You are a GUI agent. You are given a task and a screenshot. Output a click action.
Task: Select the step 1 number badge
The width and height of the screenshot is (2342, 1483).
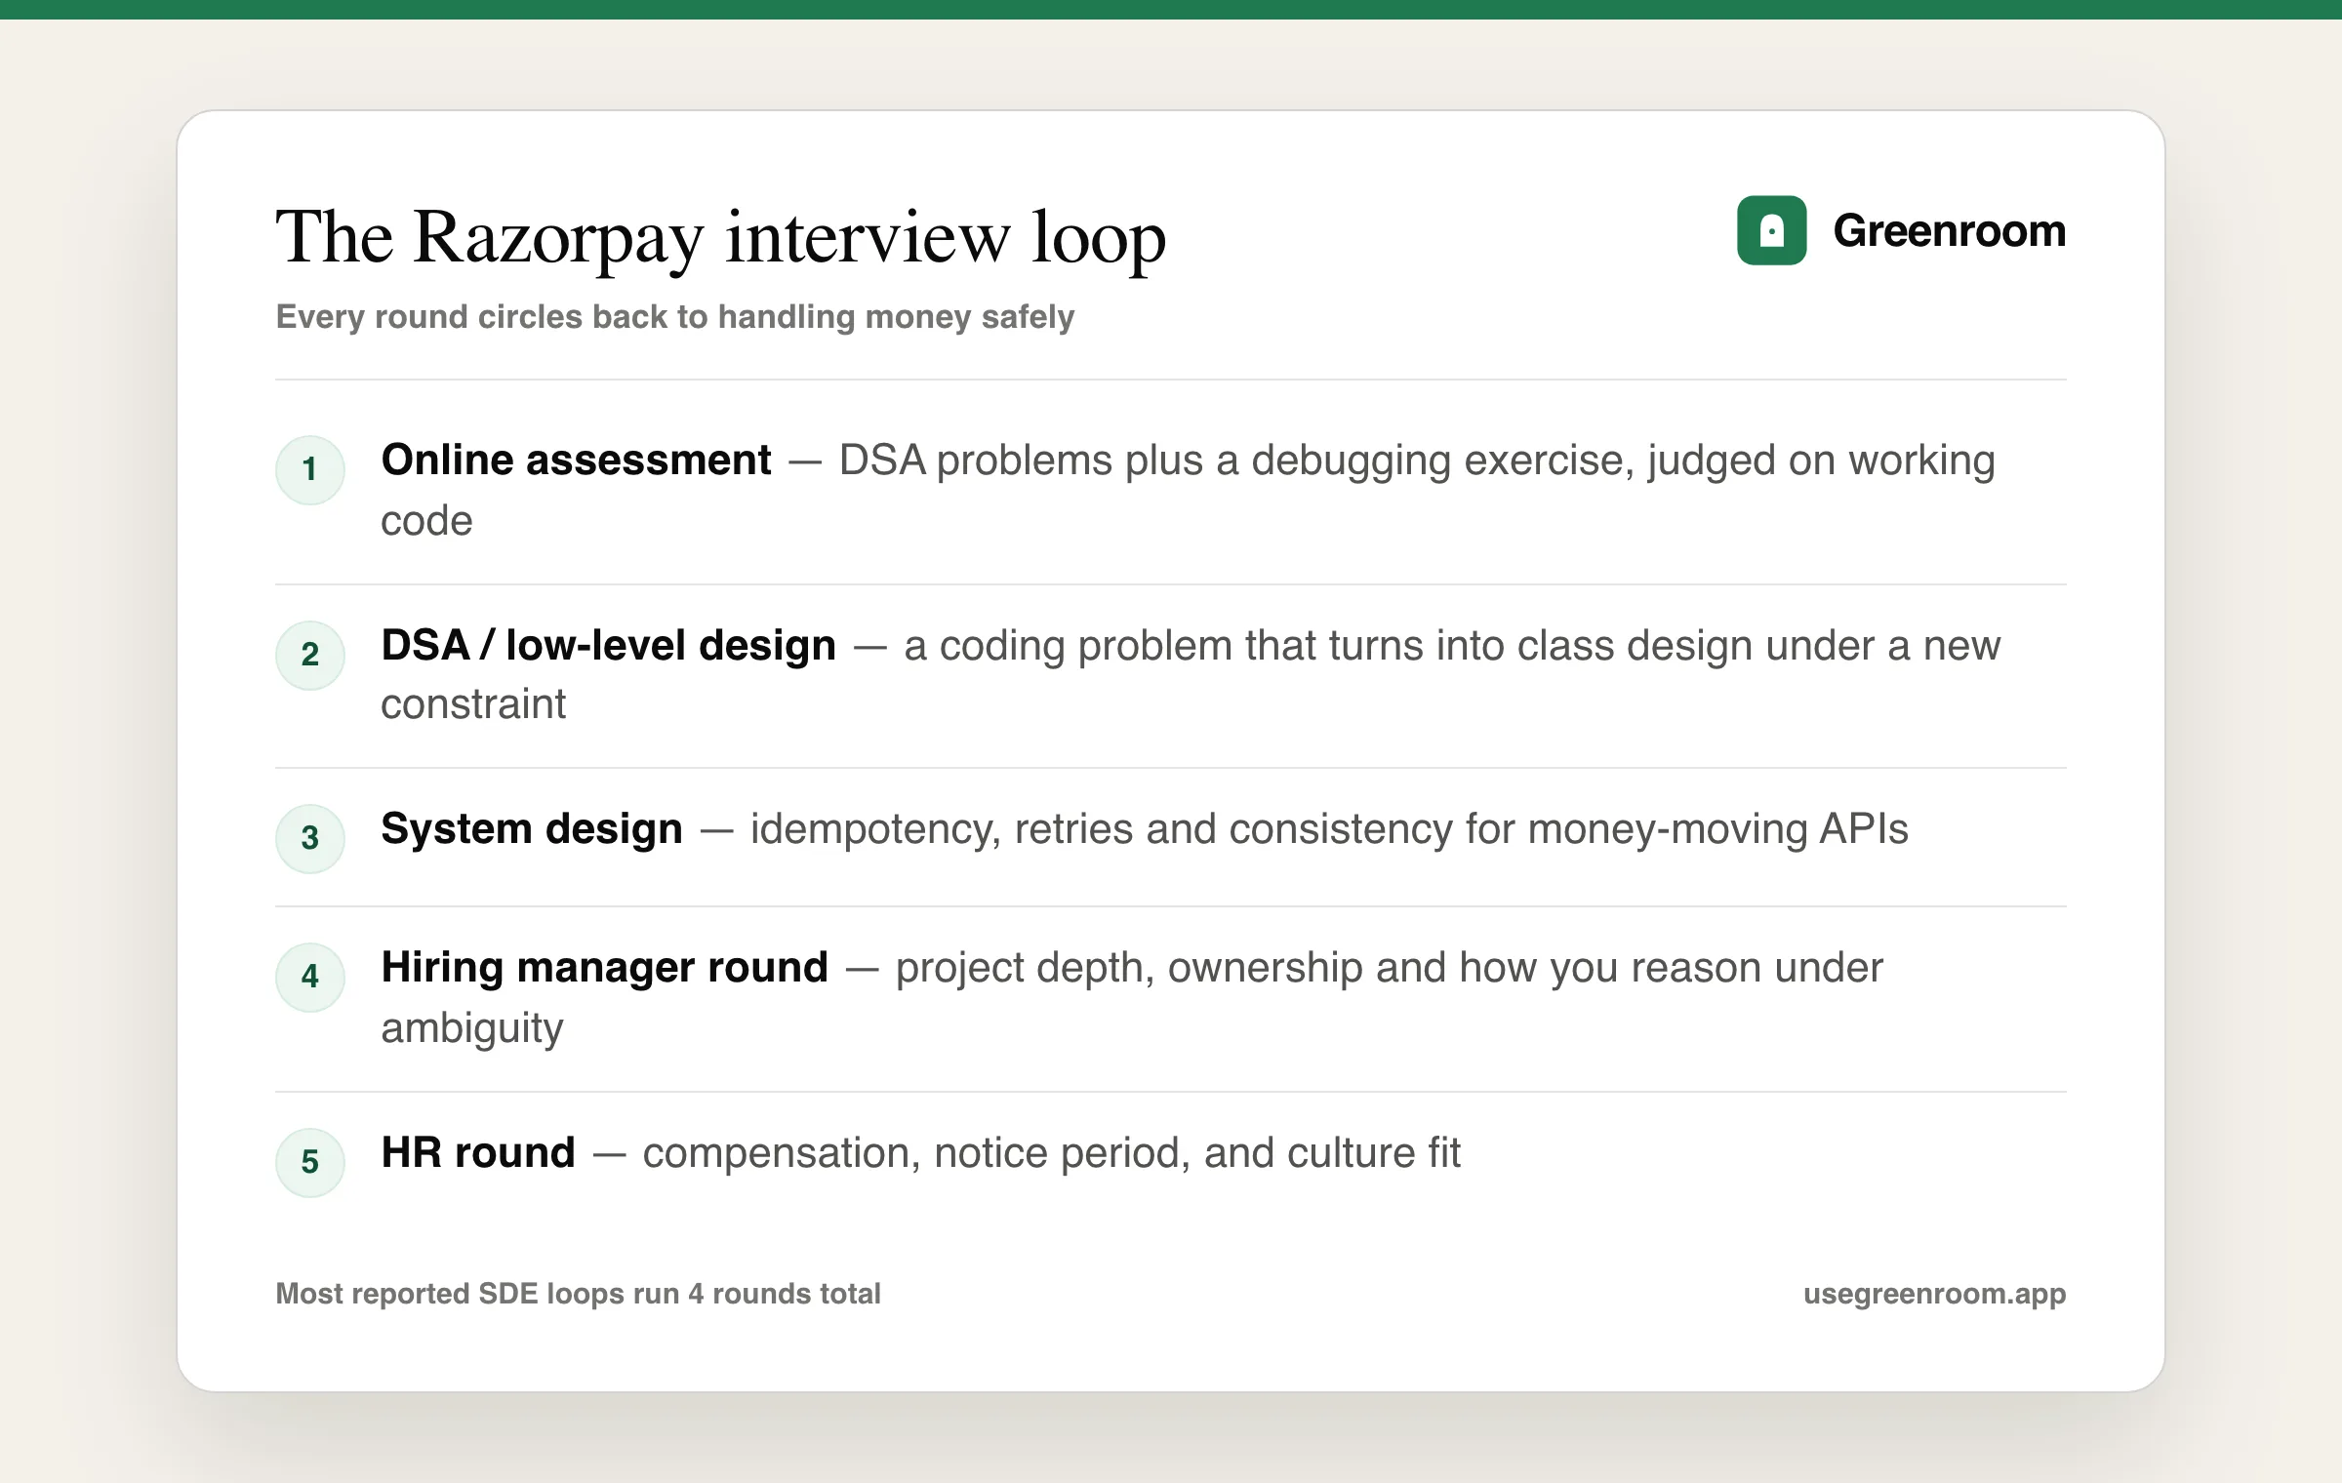point(310,470)
